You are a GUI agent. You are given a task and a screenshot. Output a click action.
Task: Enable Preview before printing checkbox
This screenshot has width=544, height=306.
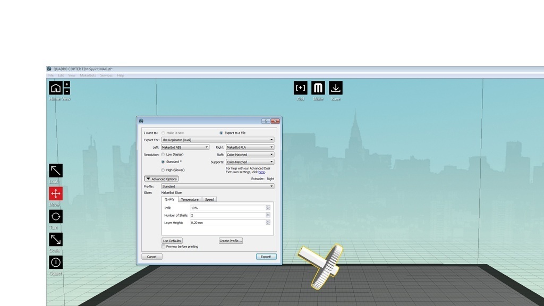[163, 246]
